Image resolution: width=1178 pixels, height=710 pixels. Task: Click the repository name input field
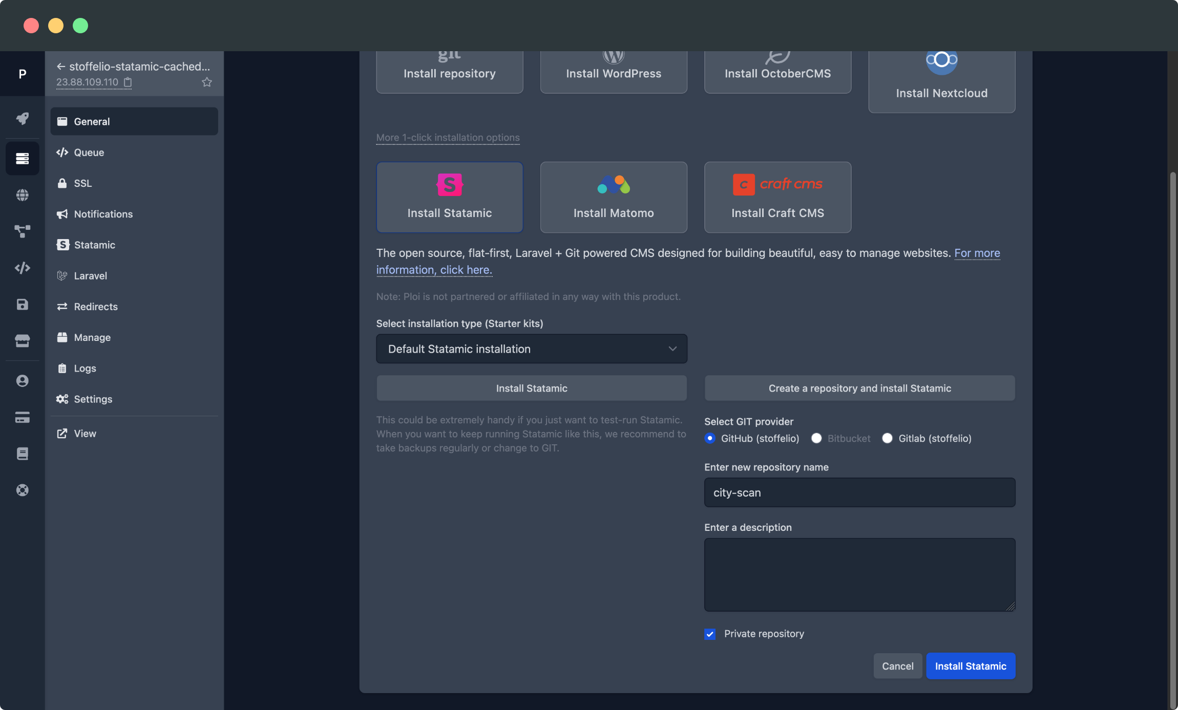(859, 491)
